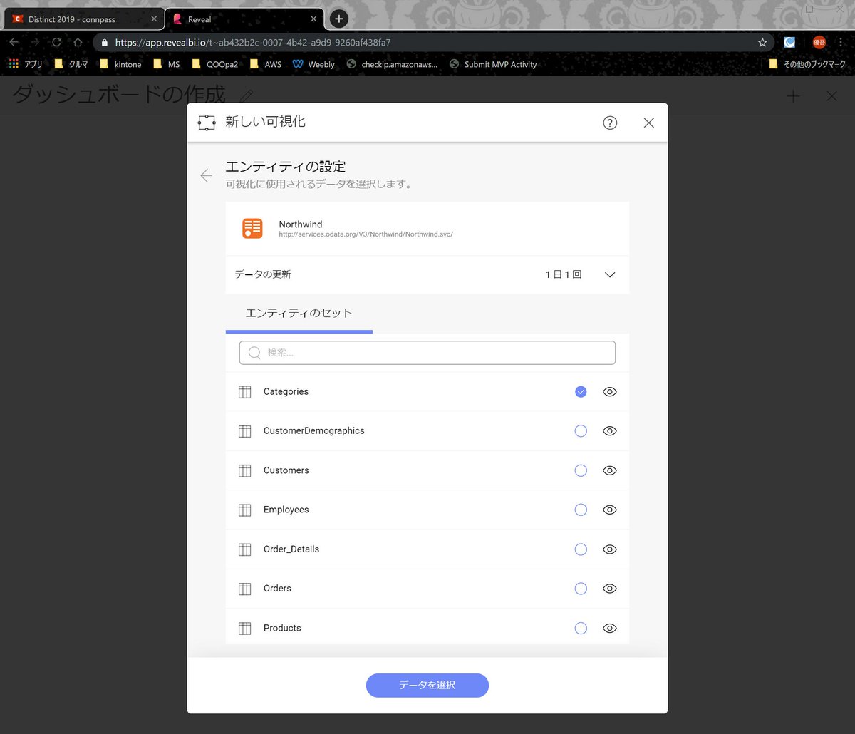
Task: Click the back arrow in the entity settings dialog
Action: tap(206, 175)
